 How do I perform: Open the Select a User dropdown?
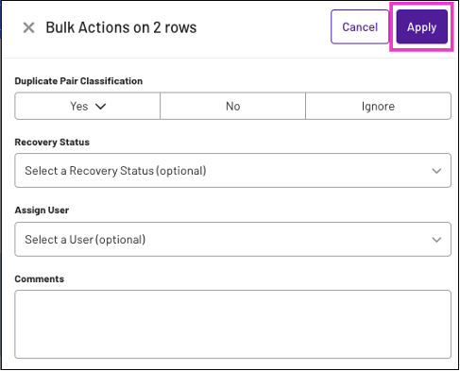(x=232, y=240)
